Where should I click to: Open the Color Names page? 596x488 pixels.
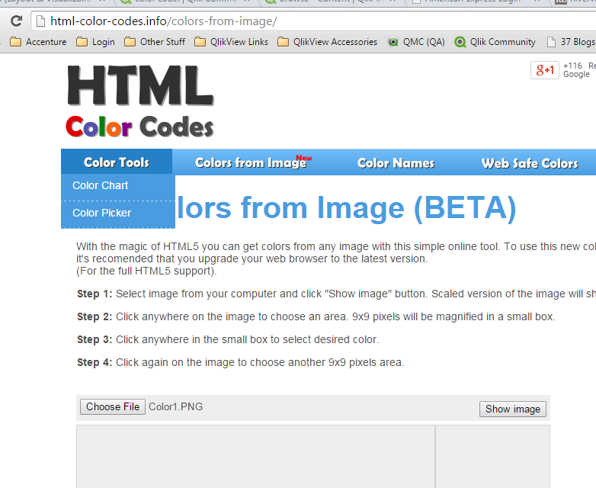396,163
